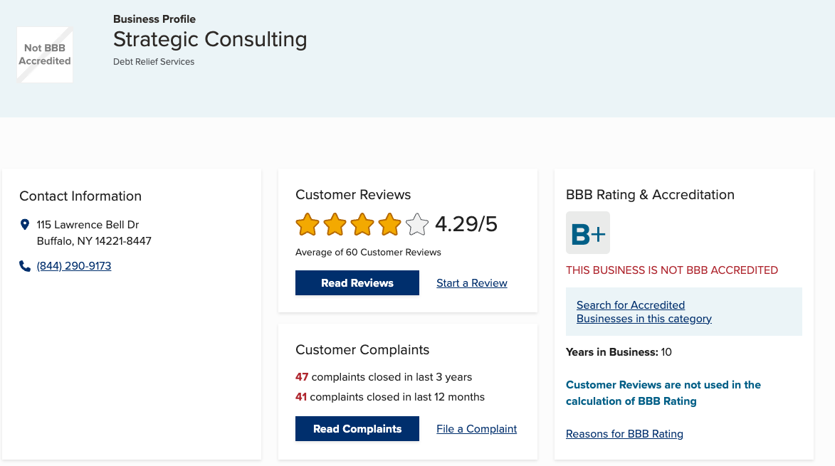Click the 47 complaints closed count
This screenshot has width=835, height=466.
tap(302, 377)
